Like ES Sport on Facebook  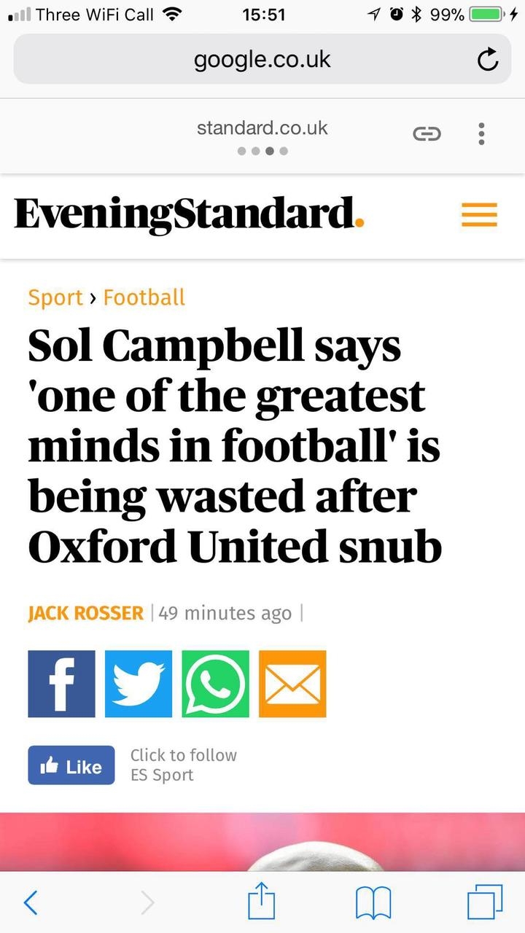tap(71, 765)
